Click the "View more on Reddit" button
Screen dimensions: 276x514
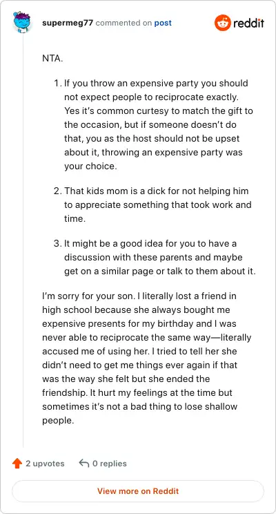point(138,491)
